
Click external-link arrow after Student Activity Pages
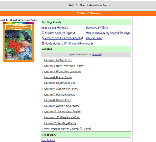74,33
